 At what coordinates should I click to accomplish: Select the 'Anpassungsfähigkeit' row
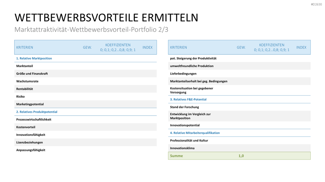pyautogui.click(x=85, y=150)
